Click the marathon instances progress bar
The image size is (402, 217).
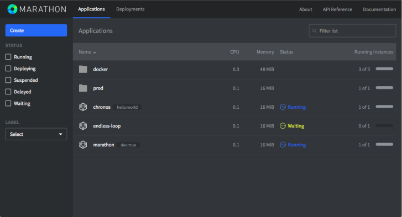[x=384, y=144]
